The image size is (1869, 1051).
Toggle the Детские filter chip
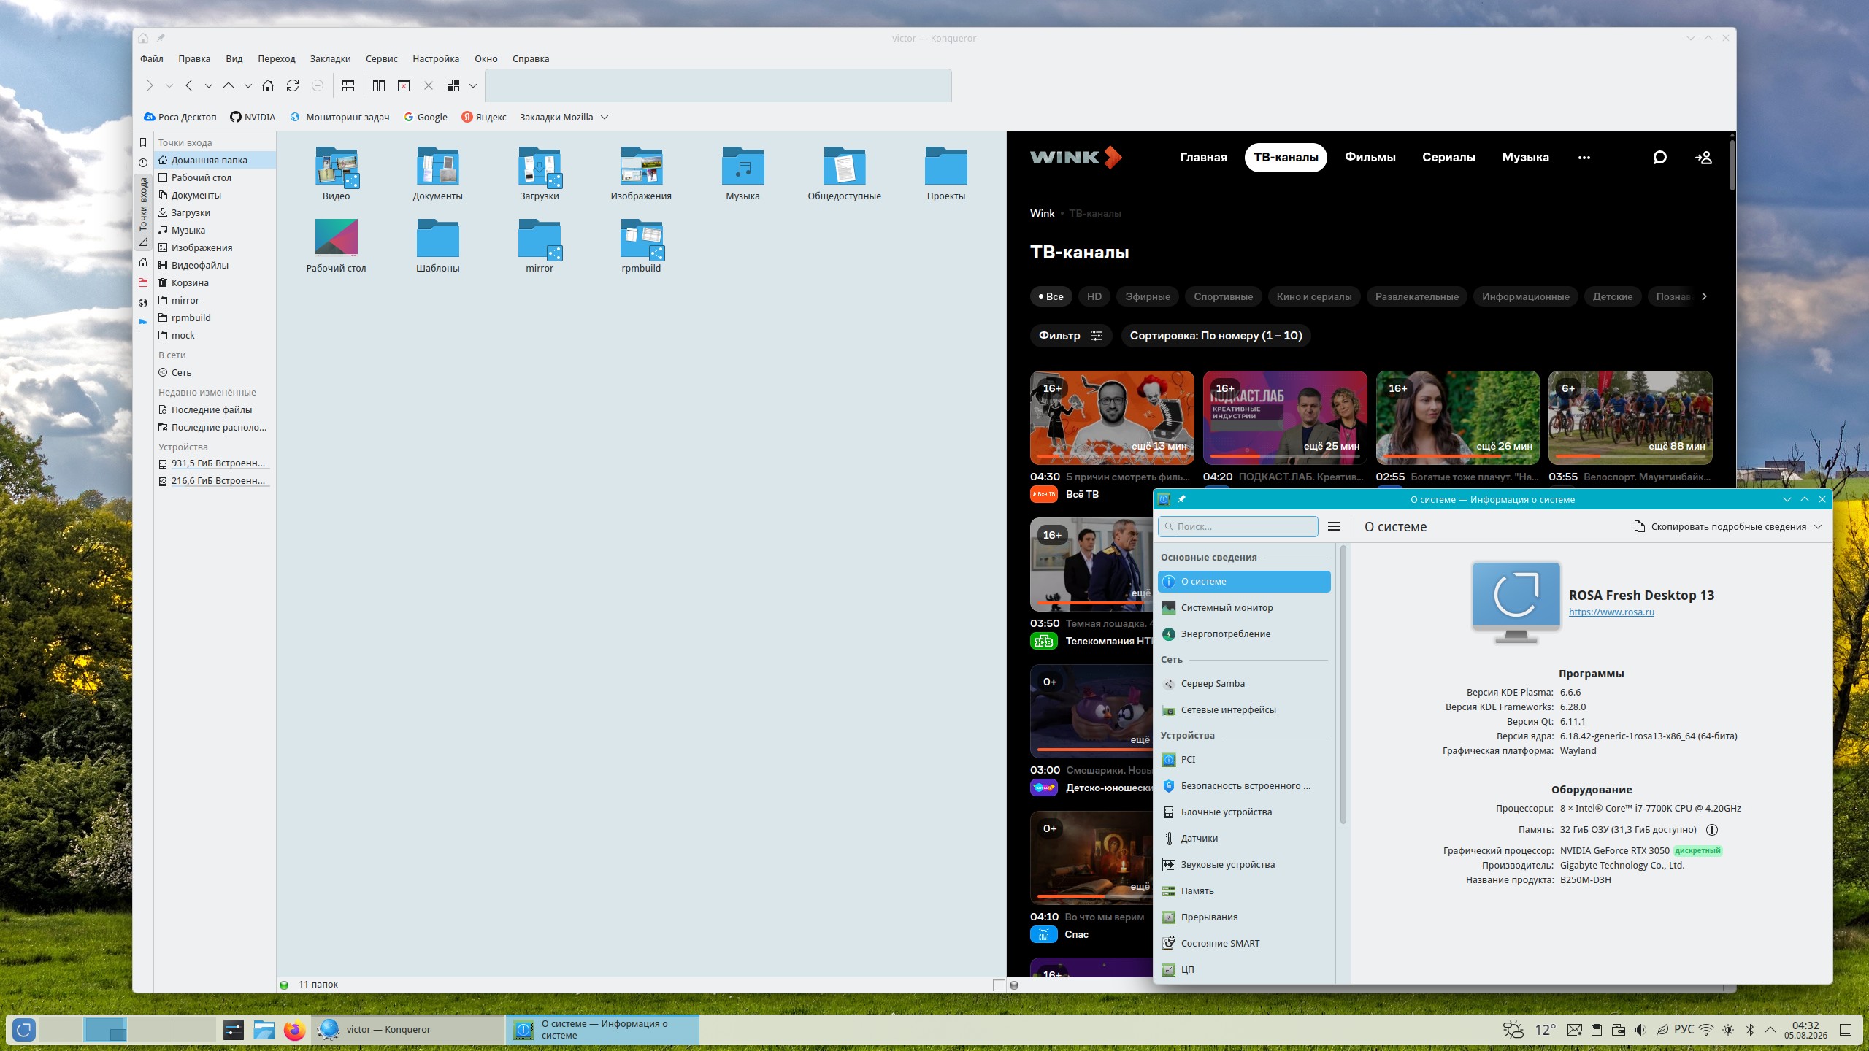pyautogui.click(x=1613, y=296)
